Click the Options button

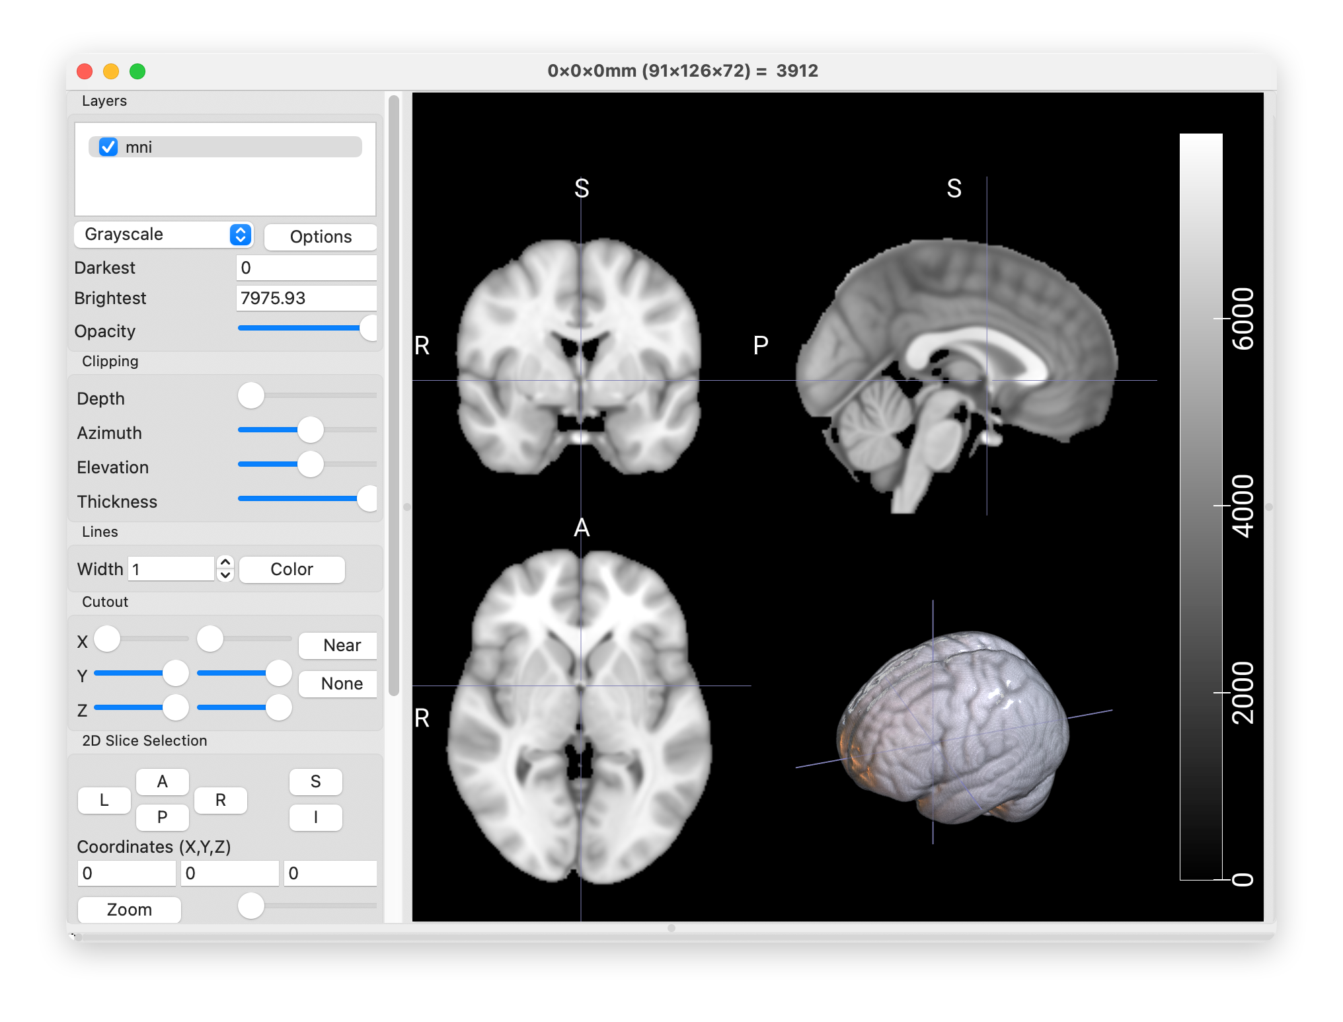321,237
